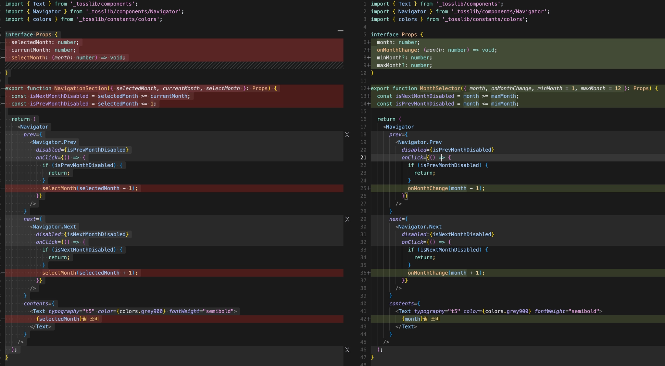The image size is (665, 366).
Task: Click removed line selectedMonth: number
Action: [45, 42]
